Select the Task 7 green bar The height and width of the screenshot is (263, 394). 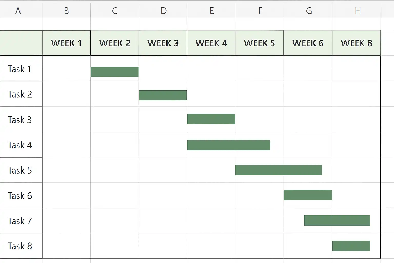337,220
